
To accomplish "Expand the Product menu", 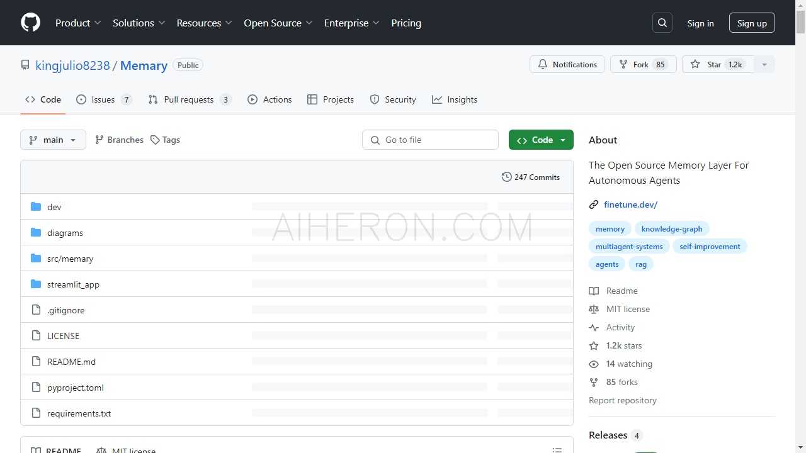I will 78,23.
